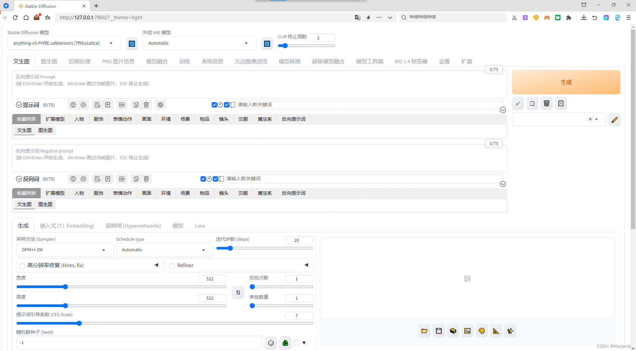Click the sparkle star icon under preview
Image resolution: width=636 pixels, height=351 pixels.
(510, 331)
